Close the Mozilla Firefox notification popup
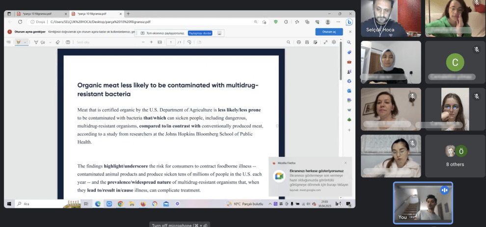This screenshot has height=227, width=486. [x=346, y=163]
